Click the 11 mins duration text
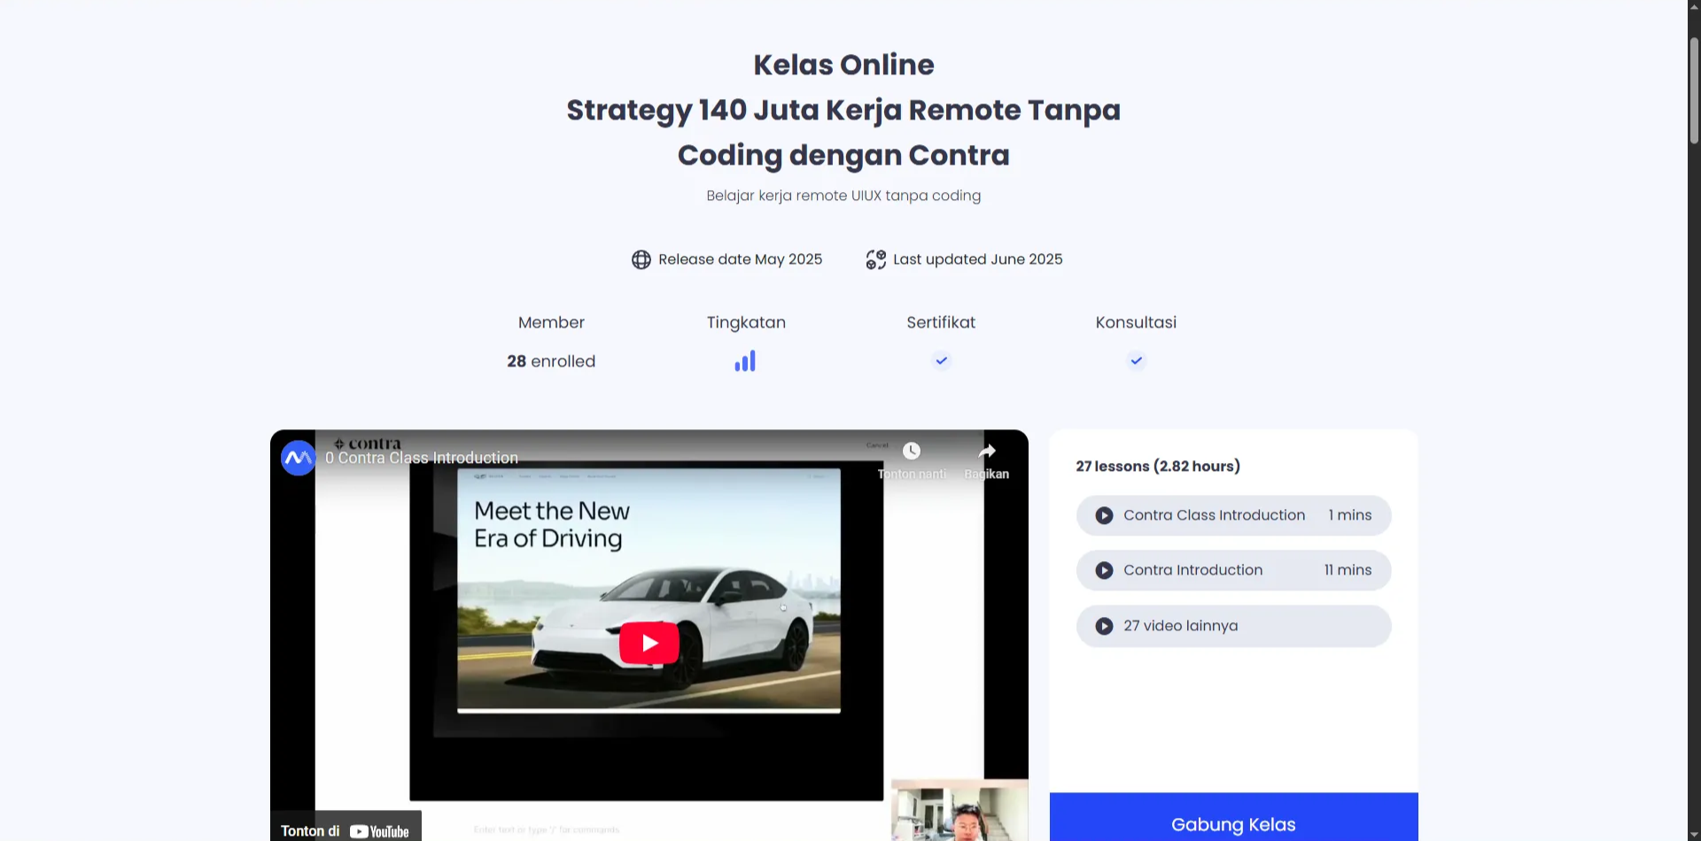 [x=1348, y=570]
